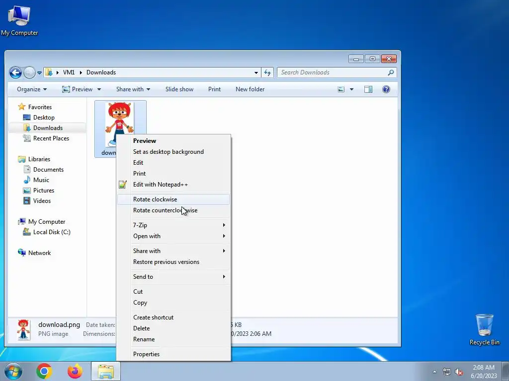The height and width of the screenshot is (381, 509).
Task: Choose Copy in context menu
Action: pos(173,303)
